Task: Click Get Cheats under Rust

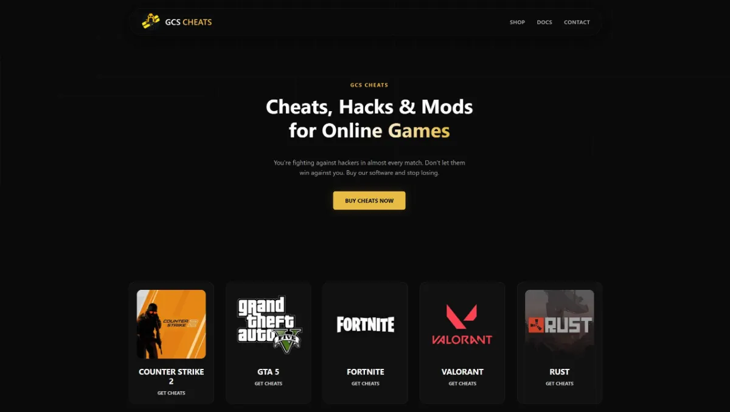Action: [x=560, y=384]
